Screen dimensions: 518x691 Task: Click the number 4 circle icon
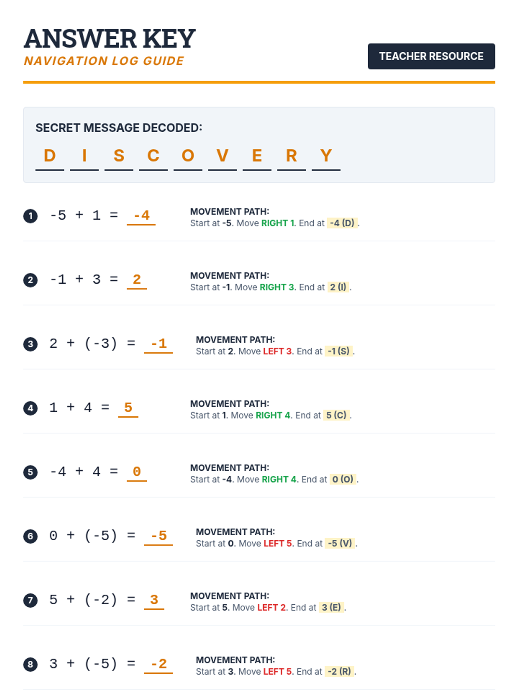pos(30,408)
